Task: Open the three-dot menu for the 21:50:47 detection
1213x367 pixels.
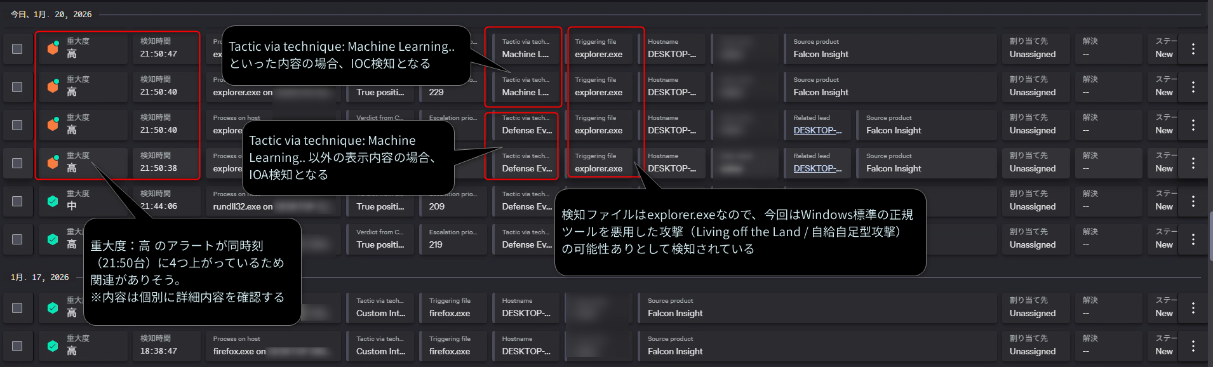Action: [1193, 48]
